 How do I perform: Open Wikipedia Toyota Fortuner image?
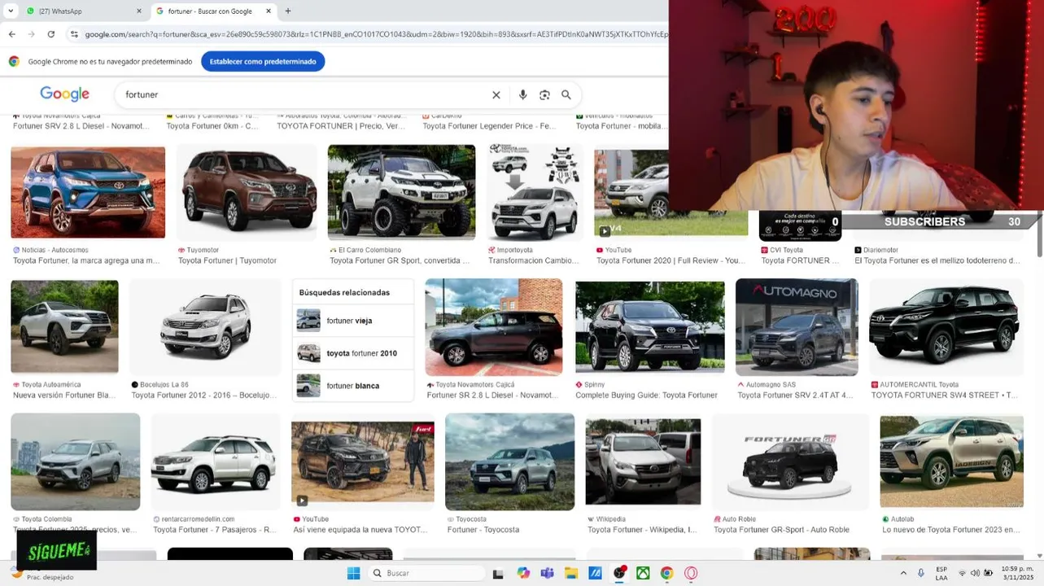click(643, 461)
